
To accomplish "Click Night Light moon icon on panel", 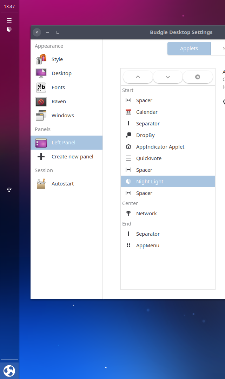I will pos(9,29).
